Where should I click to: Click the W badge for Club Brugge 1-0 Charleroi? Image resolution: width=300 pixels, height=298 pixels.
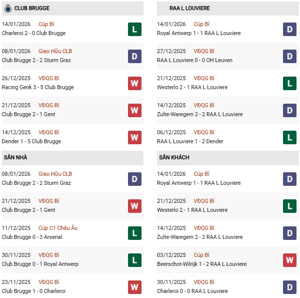134,287
